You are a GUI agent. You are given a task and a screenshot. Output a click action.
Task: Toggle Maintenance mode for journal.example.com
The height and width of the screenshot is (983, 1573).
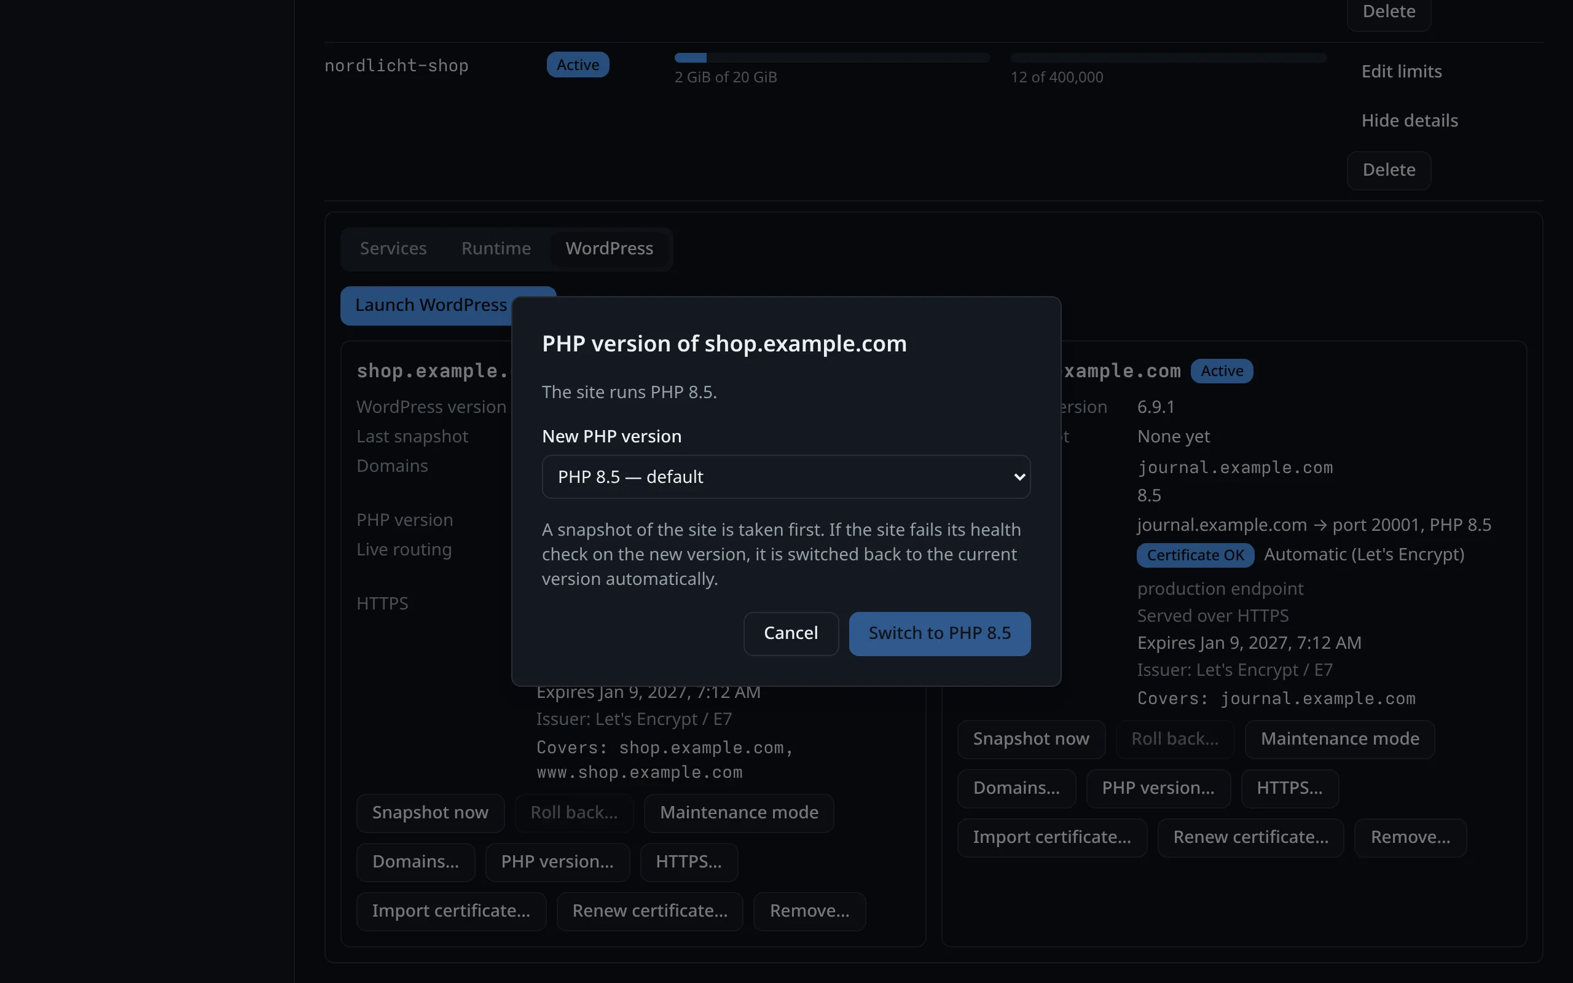click(x=1340, y=739)
